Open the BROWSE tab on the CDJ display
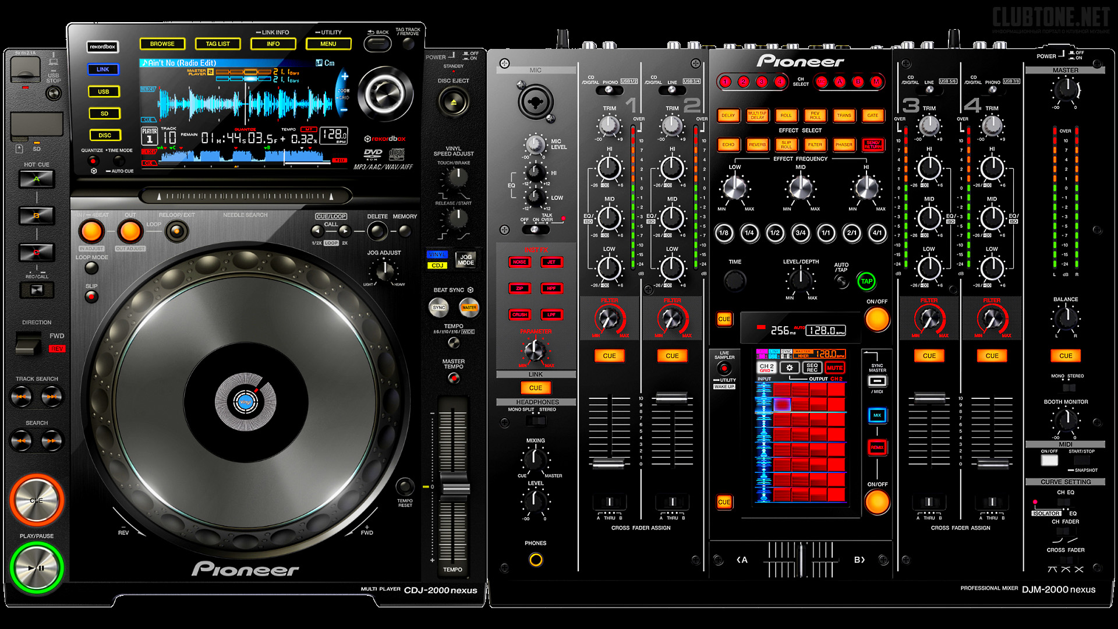 coord(162,44)
